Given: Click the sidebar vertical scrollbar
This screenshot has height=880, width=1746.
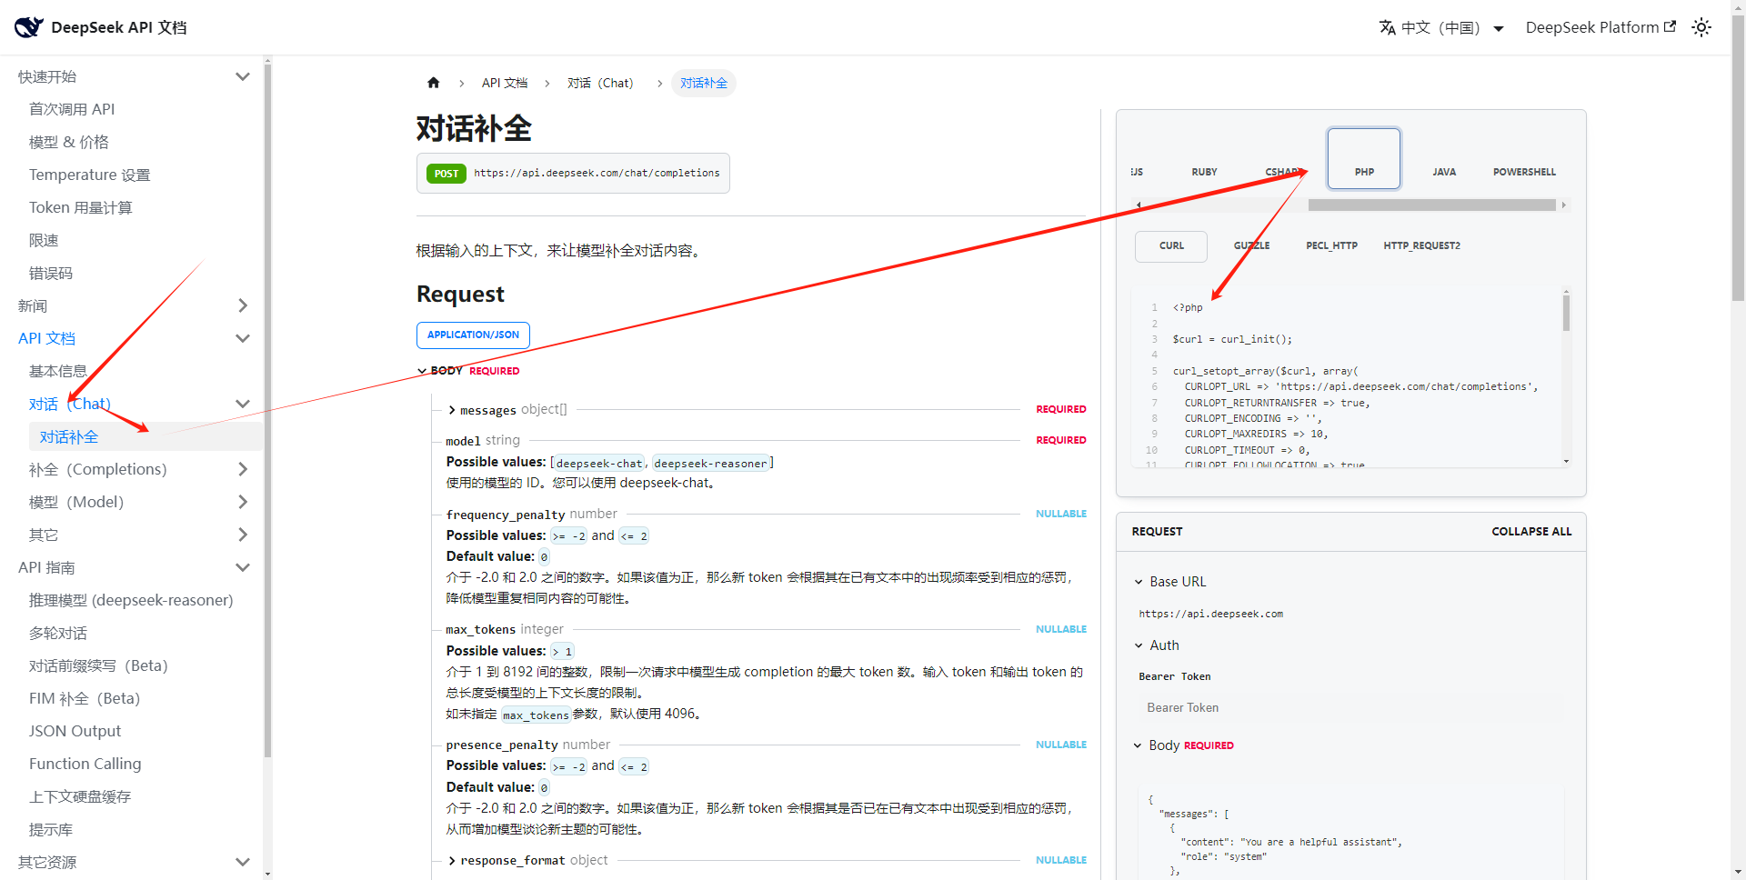Looking at the screenshot, I should (x=267, y=409).
